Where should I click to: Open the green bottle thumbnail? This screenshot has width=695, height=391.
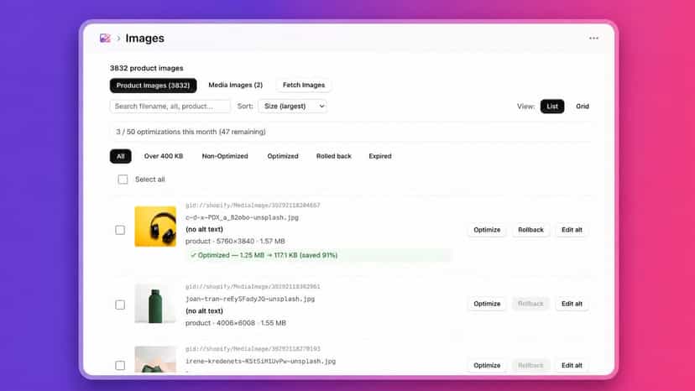(155, 304)
